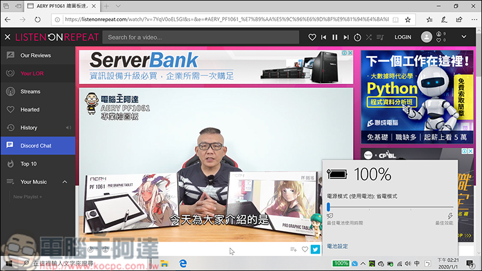The width and height of the screenshot is (482, 271).
Task: Click the video player area
Action: point(216,164)
